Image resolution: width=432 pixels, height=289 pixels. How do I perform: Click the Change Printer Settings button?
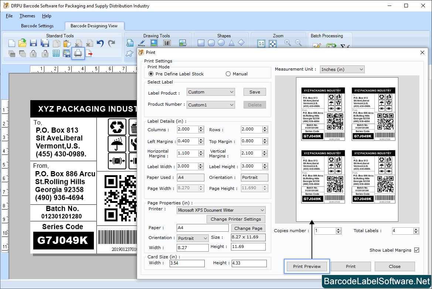(236, 219)
